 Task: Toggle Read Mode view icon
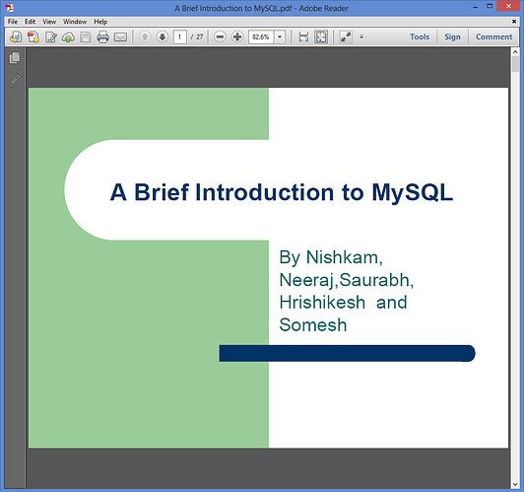click(346, 36)
